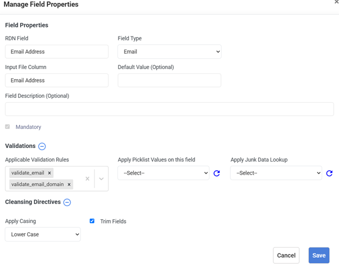The width and height of the screenshot is (339, 272).
Task: Click the Field Description text field
Action: coord(169,109)
